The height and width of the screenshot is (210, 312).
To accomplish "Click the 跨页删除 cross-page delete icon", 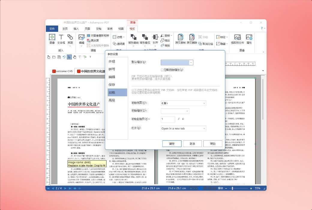I will point(192,37).
